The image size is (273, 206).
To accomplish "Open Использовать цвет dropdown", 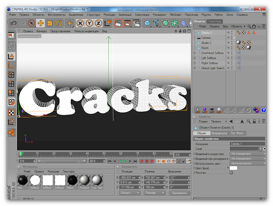I will tap(247, 163).
